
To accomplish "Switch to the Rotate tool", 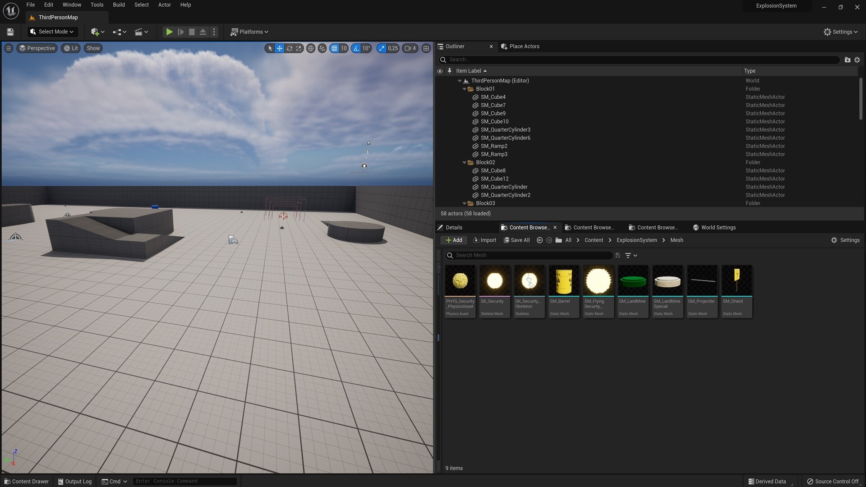I will [x=290, y=48].
